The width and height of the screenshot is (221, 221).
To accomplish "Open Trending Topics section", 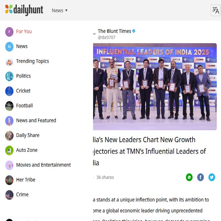I will [32, 61].
